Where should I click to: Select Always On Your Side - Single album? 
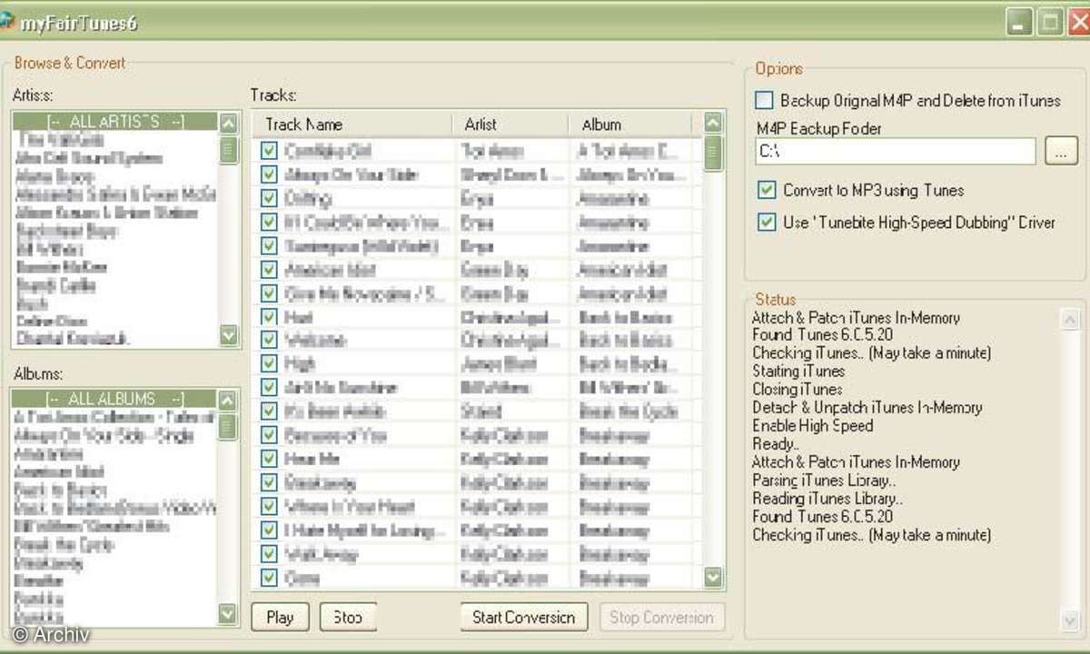pos(104,435)
